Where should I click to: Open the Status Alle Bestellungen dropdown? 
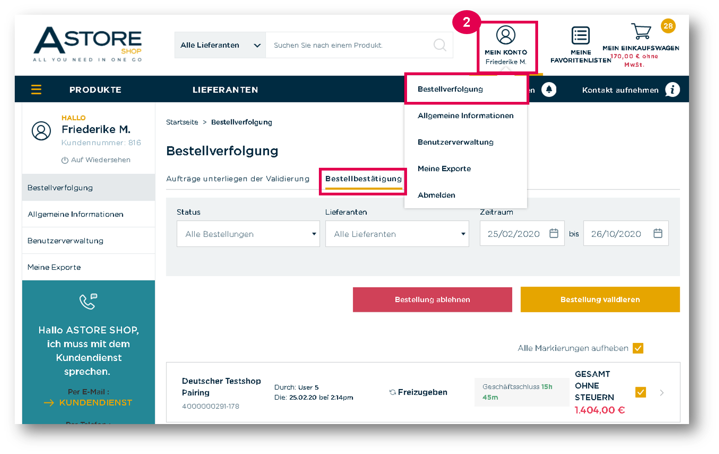pyautogui.click(x=248, y=234)
